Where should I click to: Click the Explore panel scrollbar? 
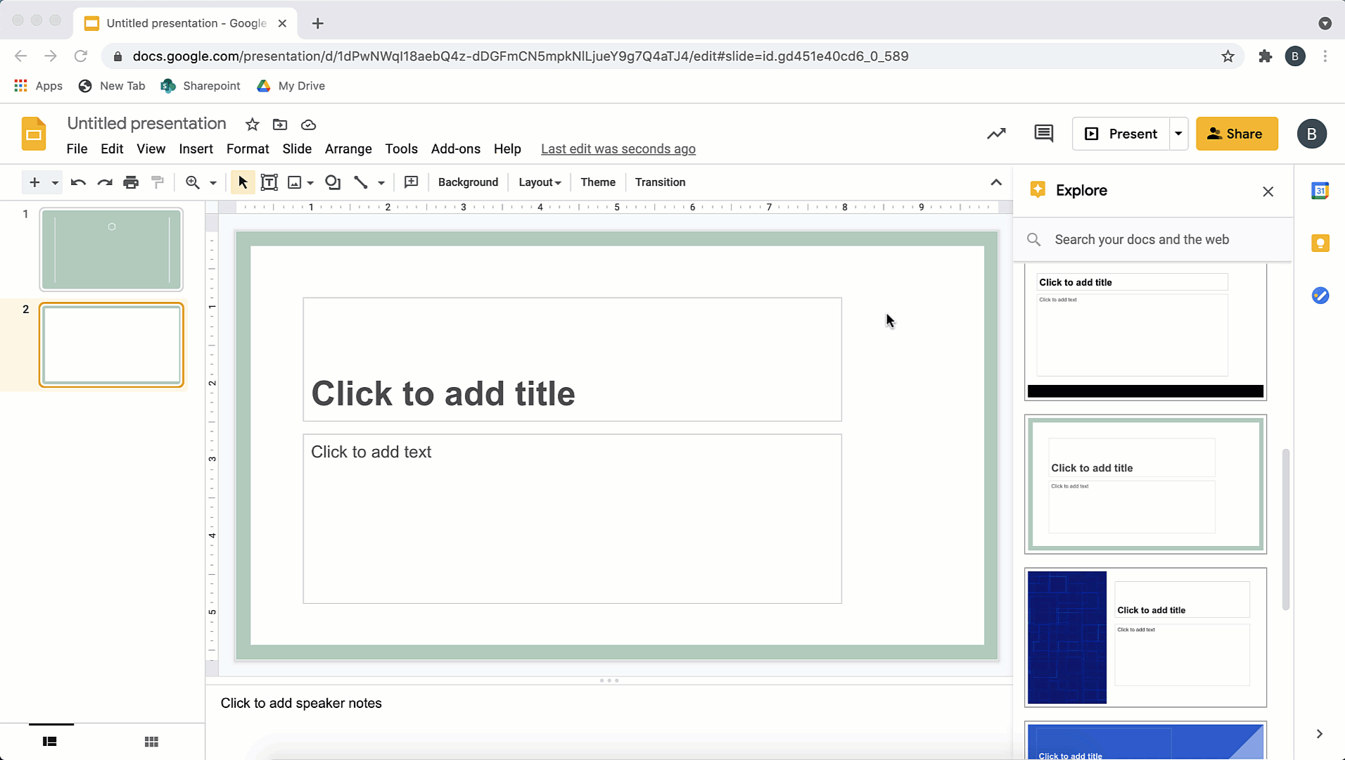point(1285,529)
